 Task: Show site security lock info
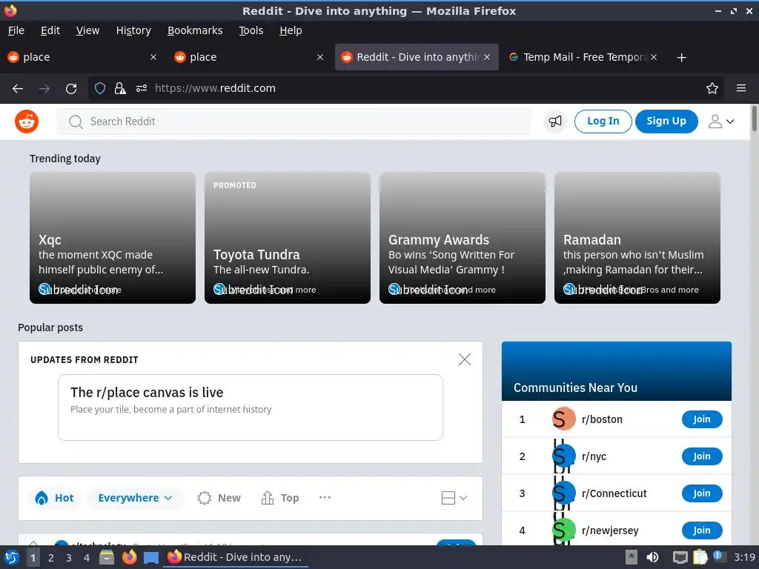120,89
